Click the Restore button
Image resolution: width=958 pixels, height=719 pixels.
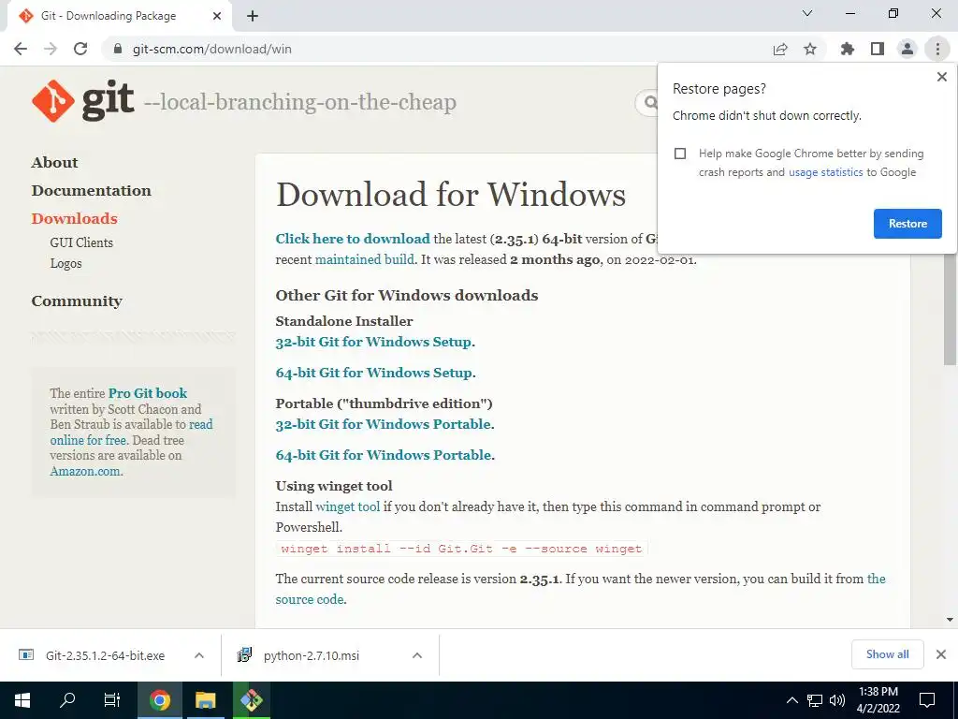907,224
